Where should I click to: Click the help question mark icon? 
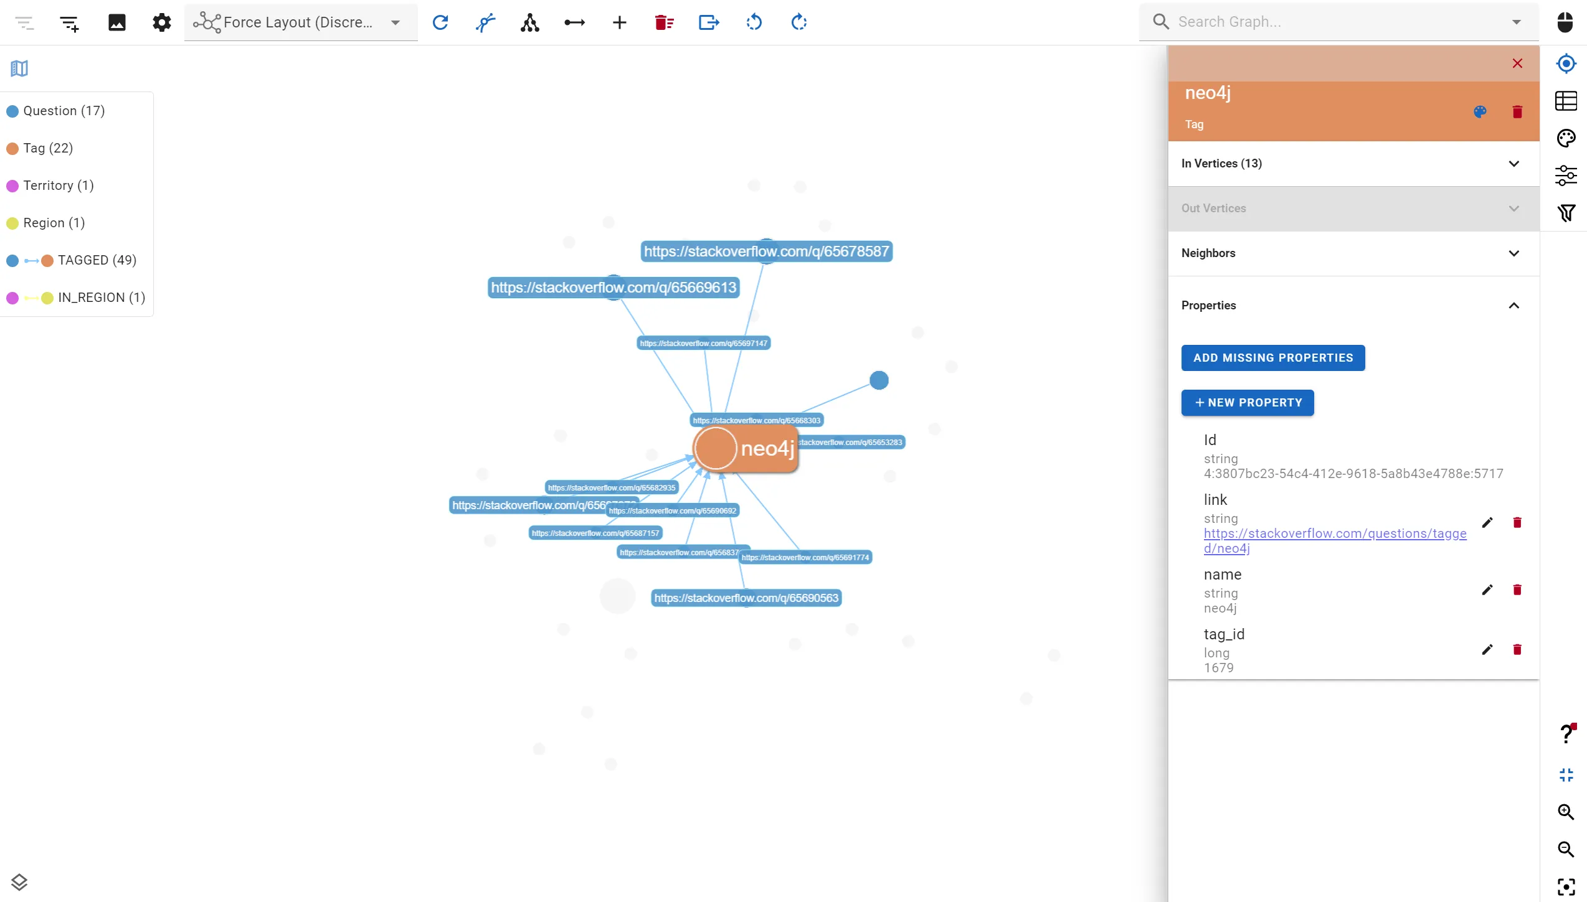pos(1566,735)
